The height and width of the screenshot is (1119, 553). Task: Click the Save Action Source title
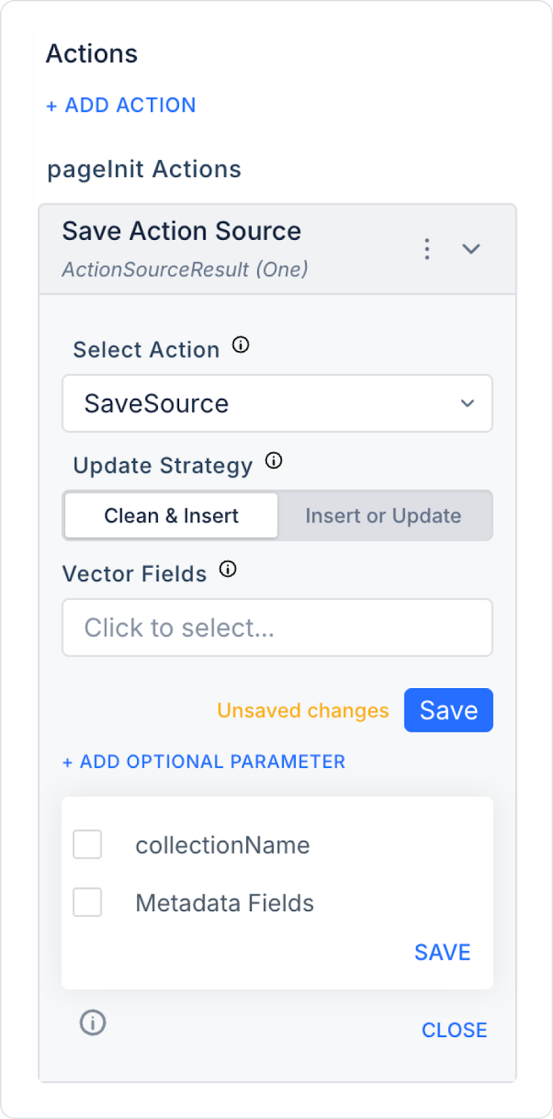pyautogui.click(x=182, y=231)
